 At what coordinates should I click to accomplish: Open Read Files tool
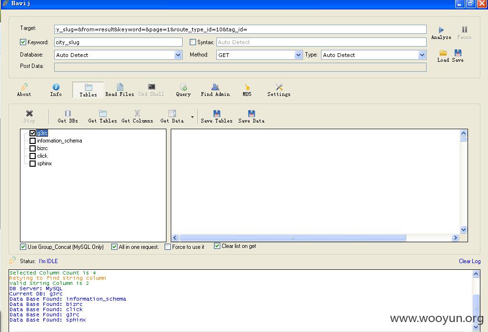(x=119, y=90)
